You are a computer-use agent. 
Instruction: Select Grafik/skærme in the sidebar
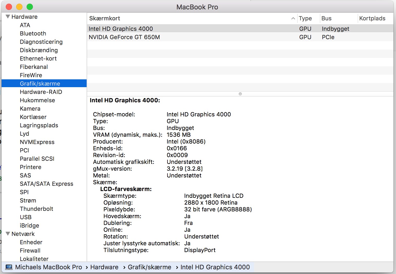pos(44,84)
